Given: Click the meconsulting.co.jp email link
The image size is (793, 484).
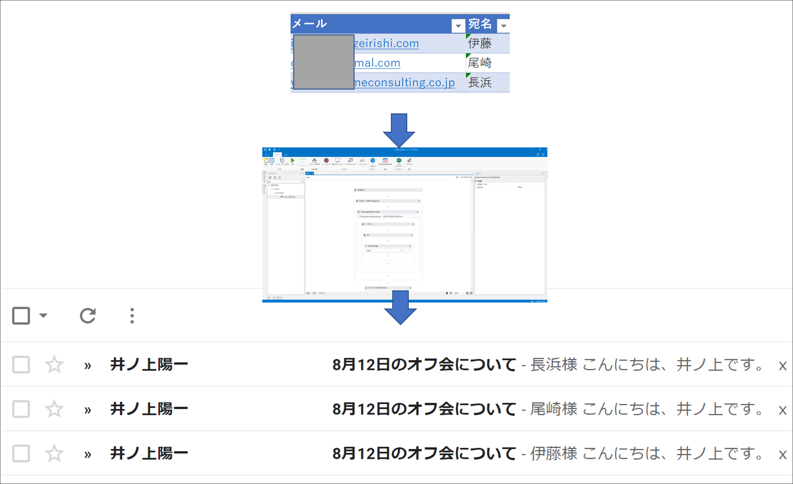Looking at the screenshot, I should (x=405, y=82).
